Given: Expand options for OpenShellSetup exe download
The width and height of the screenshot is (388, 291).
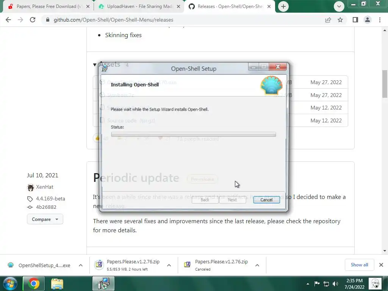Looking at the screenshot, I should [81, 265].
